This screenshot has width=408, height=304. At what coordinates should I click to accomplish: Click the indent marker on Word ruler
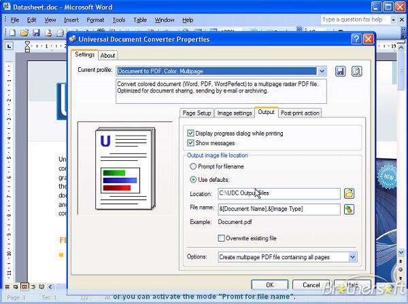[27, 47]
